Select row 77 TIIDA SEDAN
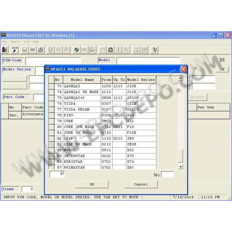 [102, 109]
